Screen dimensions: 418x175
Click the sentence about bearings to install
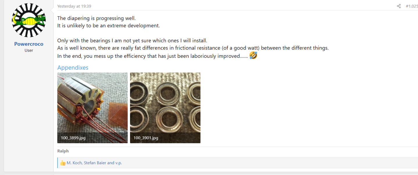(132, 41)
